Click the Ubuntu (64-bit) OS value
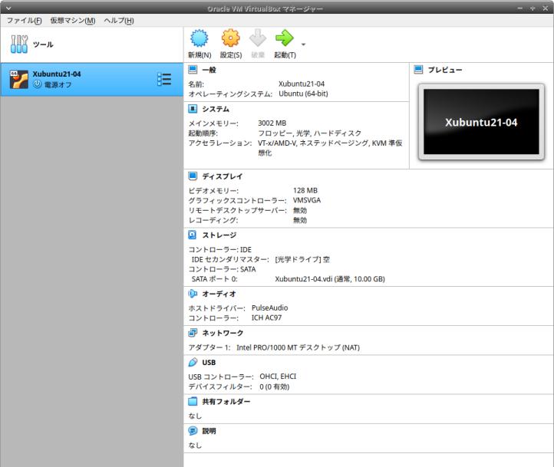 (303, 94)
